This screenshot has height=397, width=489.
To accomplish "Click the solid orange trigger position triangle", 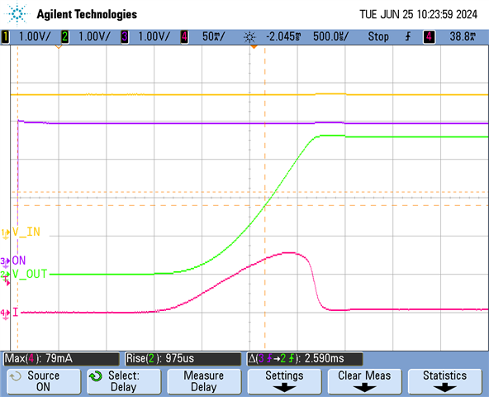I will (x=254, y=47).
